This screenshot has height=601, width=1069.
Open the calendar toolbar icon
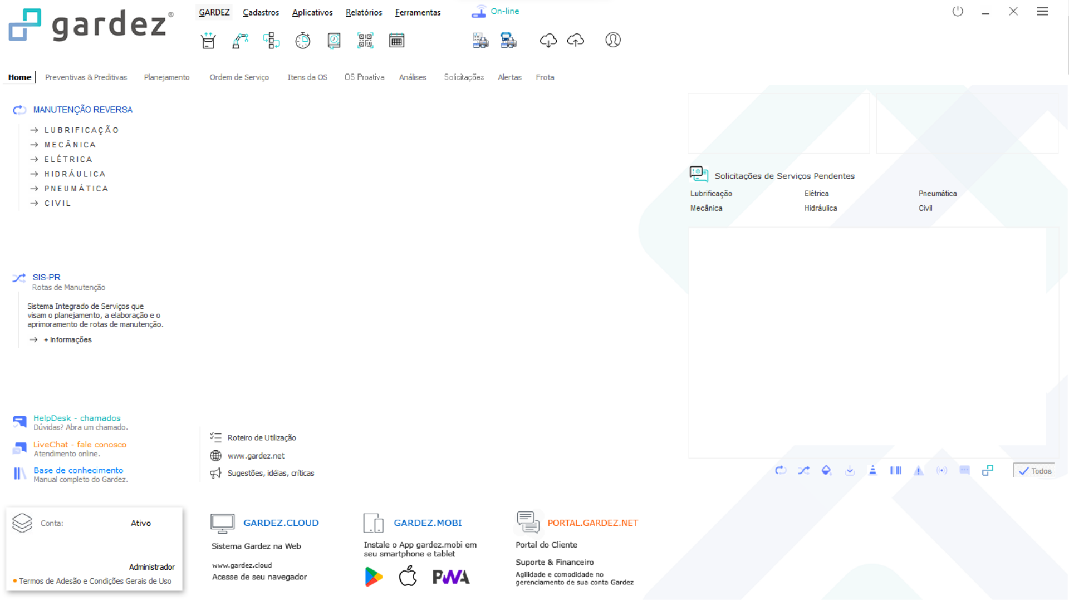coord(396,41)
